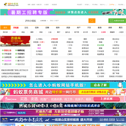This screenshot has width=126, height=126.
Task: Click the icon beside 蚂蚁论坛
Action: (x=16, y=50)
